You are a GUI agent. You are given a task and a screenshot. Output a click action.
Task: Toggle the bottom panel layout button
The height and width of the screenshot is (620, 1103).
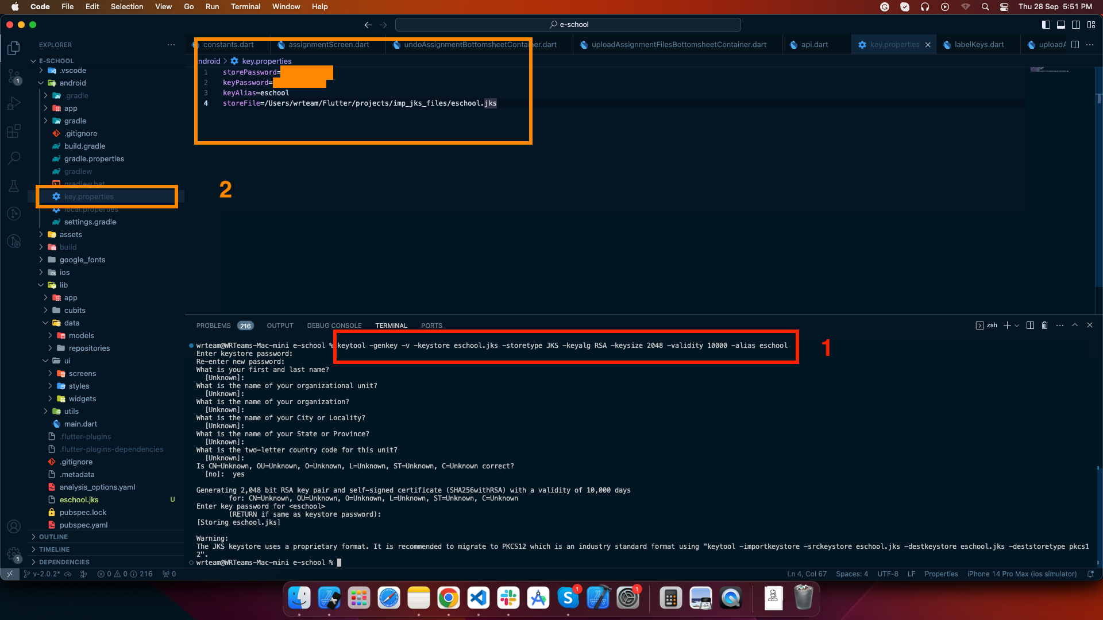[1060, 25]
